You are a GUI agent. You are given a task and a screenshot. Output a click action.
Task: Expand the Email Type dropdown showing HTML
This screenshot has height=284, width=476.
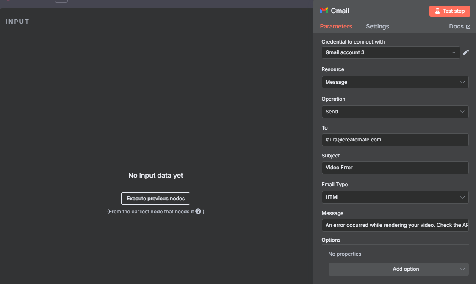tap(395, 197)
